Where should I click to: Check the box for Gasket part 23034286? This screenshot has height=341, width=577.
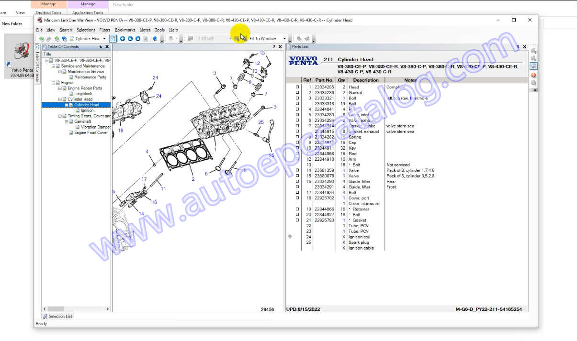tap(297, 93)
